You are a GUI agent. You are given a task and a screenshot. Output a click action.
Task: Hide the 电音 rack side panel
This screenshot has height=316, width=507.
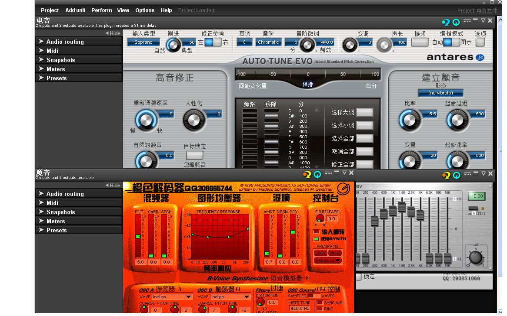(x=113, y=33)
